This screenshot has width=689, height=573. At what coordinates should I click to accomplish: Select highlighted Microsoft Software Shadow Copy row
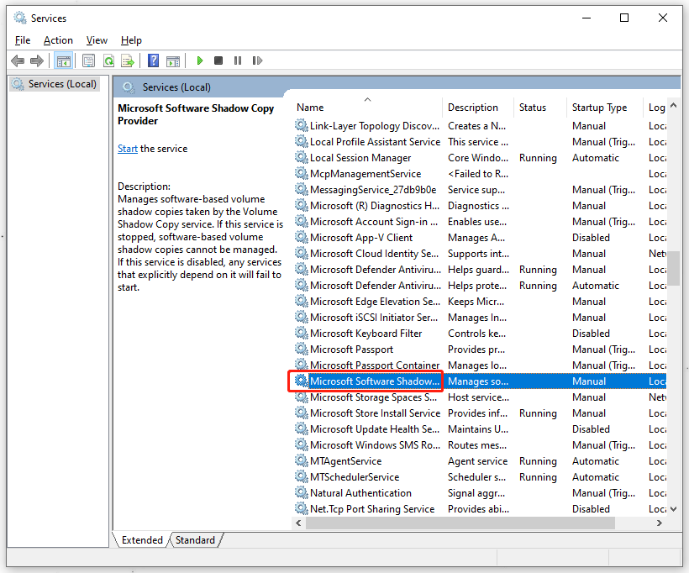coord(480,381)
